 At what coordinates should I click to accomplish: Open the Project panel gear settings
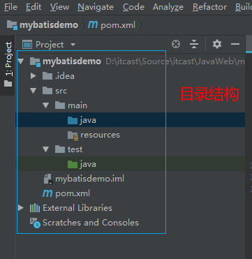(217, 44)
